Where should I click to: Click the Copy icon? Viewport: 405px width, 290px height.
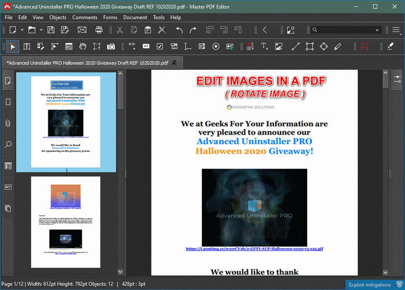(x=134, y=30)
